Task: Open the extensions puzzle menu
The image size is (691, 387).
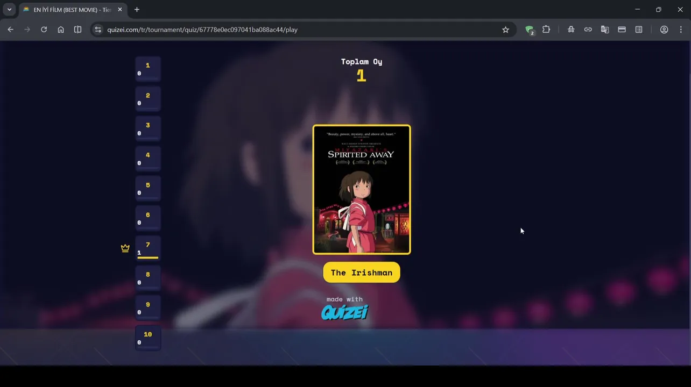Action: 546,30
